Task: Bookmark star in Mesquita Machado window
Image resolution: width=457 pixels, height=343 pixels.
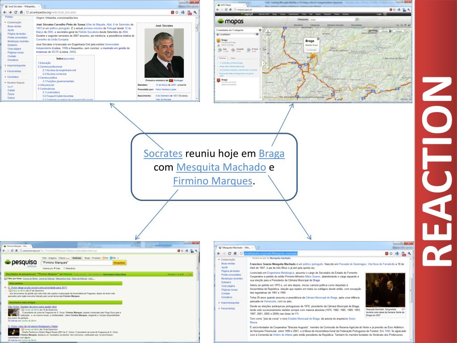Action: click(x=391, y=254)
